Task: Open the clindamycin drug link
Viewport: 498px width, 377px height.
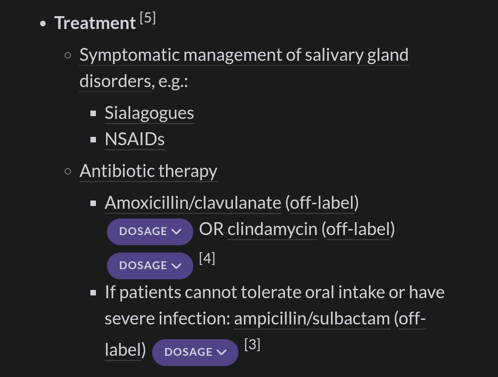Action: tap(272, 230)
